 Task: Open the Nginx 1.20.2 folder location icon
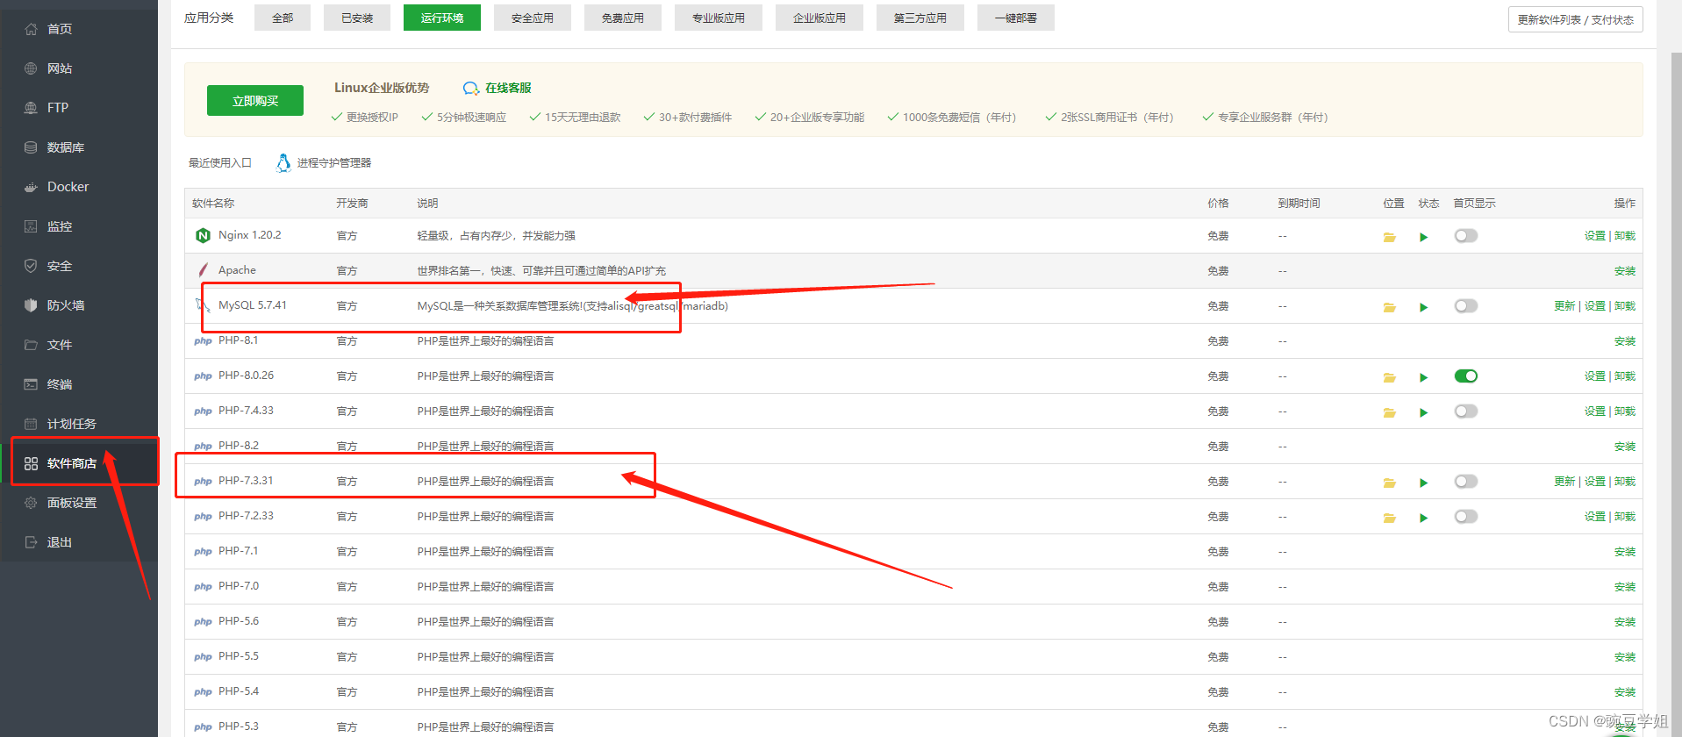point(1390,237)
